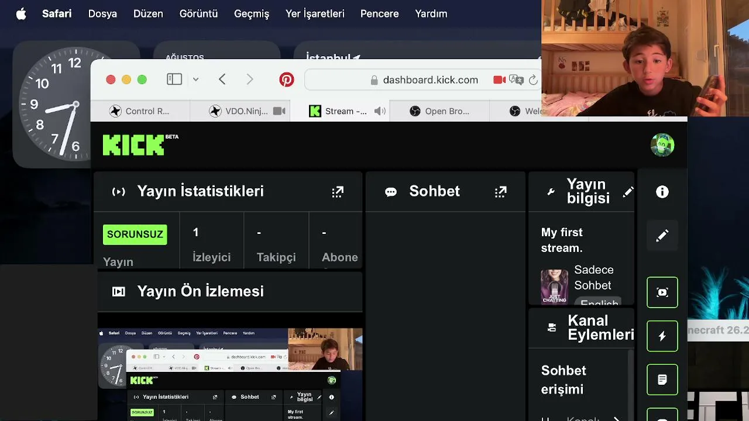Mute audio on the Stream tab
This screenshot has width=749, height=421.
click(380, 111)
